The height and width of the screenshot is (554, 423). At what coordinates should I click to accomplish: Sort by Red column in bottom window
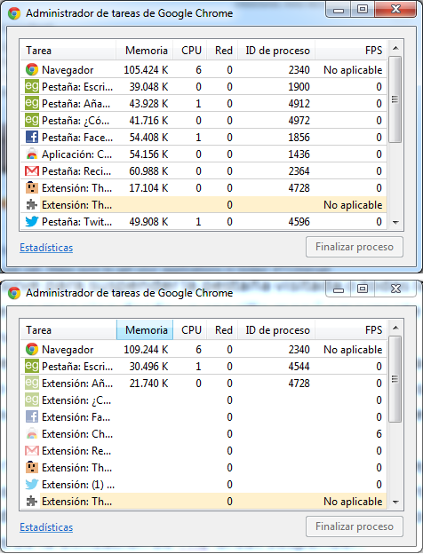click(222, 330)
